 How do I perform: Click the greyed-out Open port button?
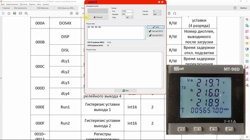pyautogui.click(x=98, y=11)
